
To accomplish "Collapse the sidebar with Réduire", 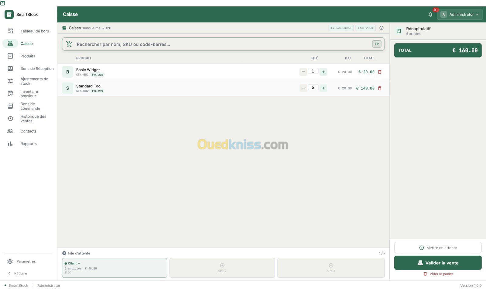I will point(18,273).
